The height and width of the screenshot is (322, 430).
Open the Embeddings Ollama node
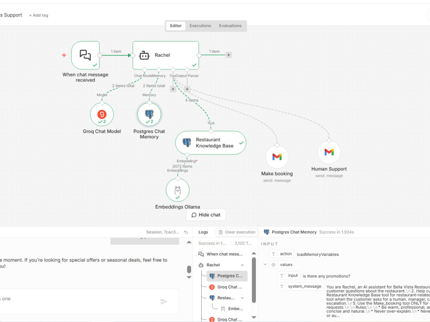pos(178,190)
